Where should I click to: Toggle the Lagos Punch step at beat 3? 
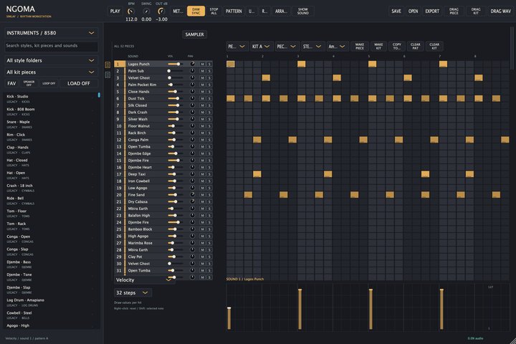302,64
